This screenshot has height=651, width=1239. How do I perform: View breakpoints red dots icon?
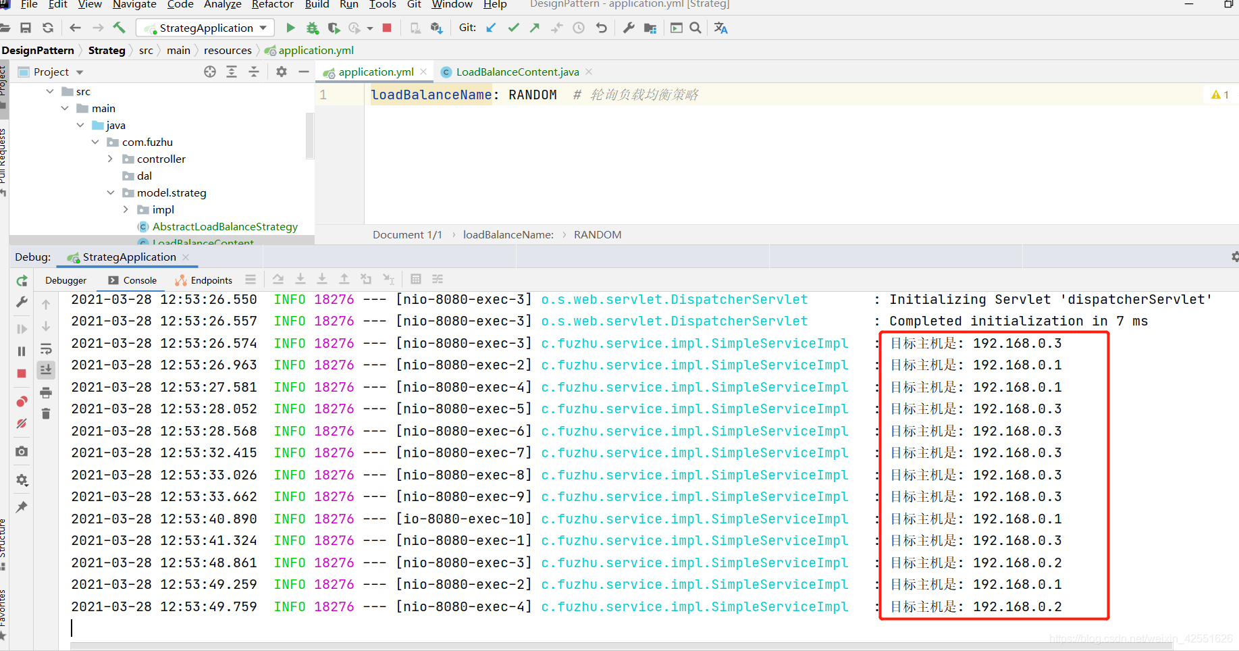click(22, 401)
